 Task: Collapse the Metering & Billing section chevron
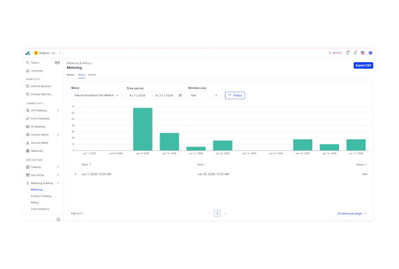[58, 183]
